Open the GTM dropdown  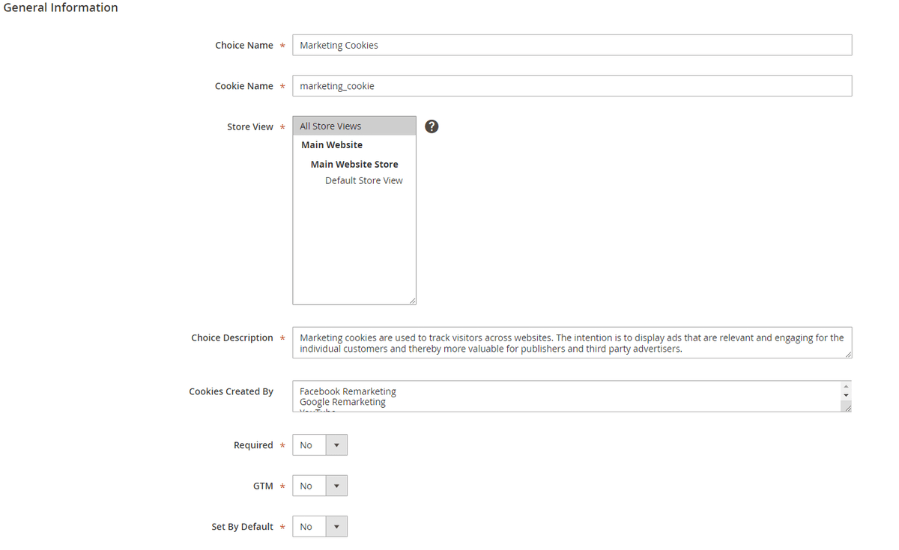[x=320, y=486]
